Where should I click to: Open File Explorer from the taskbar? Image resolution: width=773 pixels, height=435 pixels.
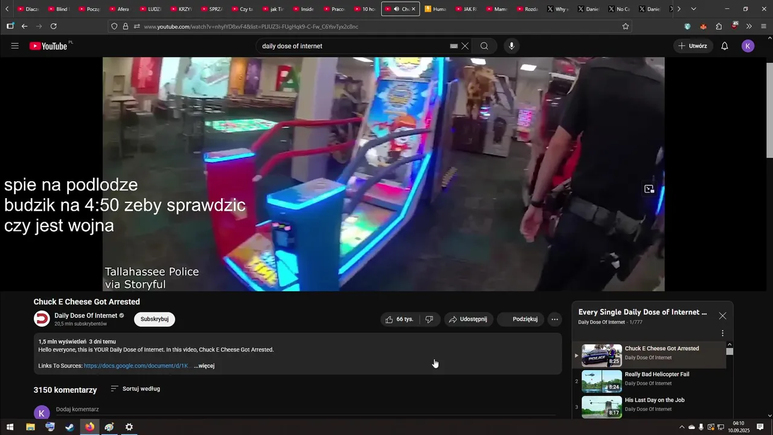point(30,427)
